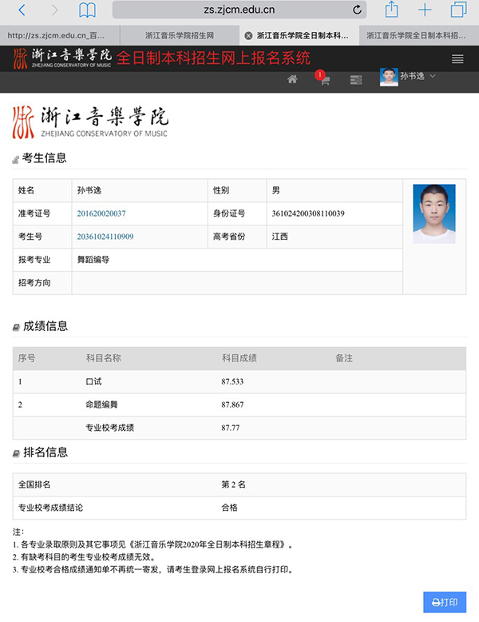Tap the Safari back arrow
The height and width of the screenshot is (622, 479).
22,10
